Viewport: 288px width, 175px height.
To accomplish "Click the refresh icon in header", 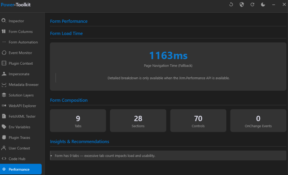I will click(x=252, y=4).
